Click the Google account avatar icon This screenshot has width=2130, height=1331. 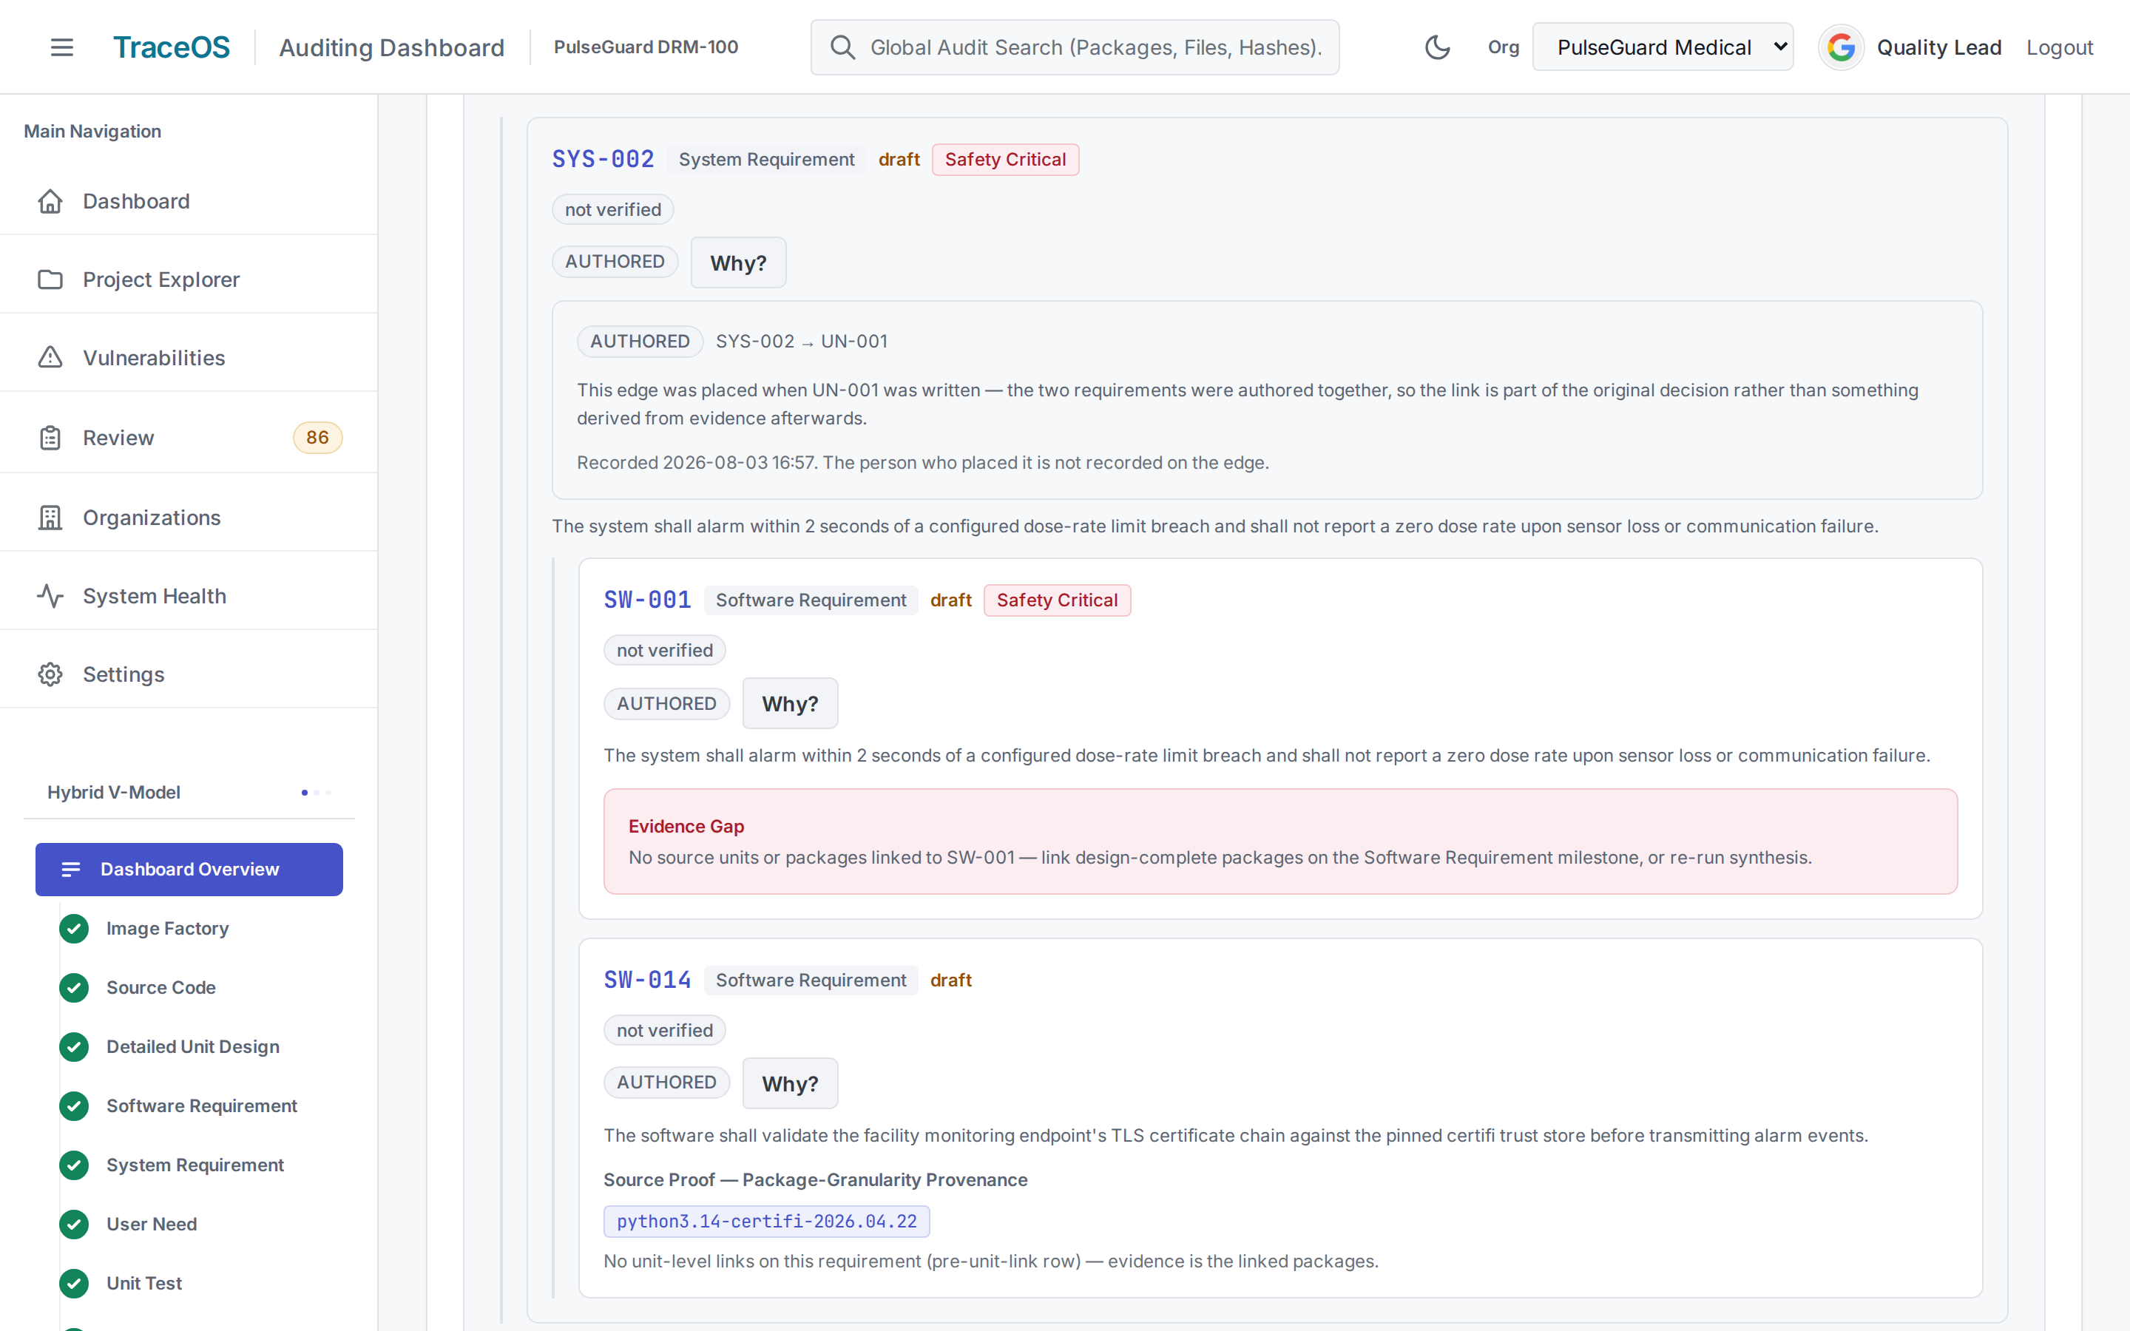point(1840,47)
